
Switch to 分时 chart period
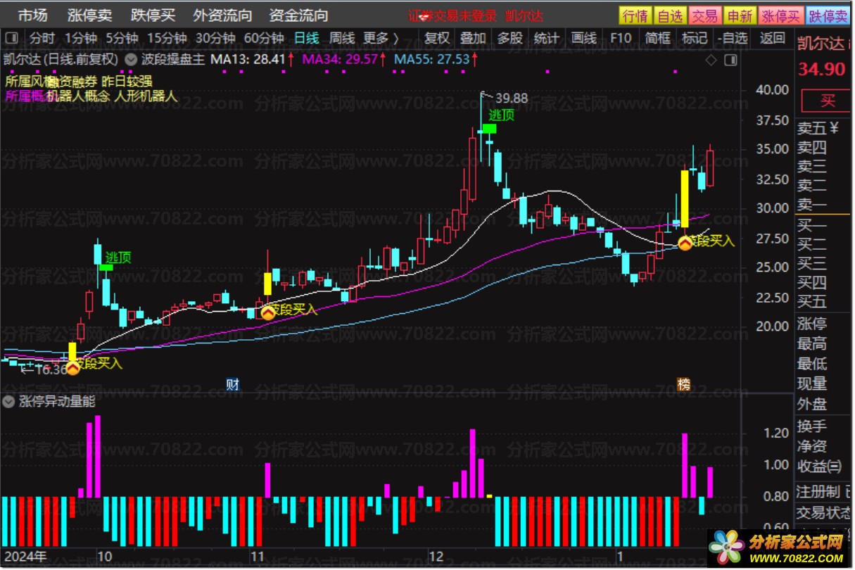coord(42,38)
